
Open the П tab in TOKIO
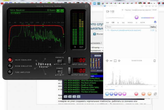pyautogui.click(x=136, y=22)
